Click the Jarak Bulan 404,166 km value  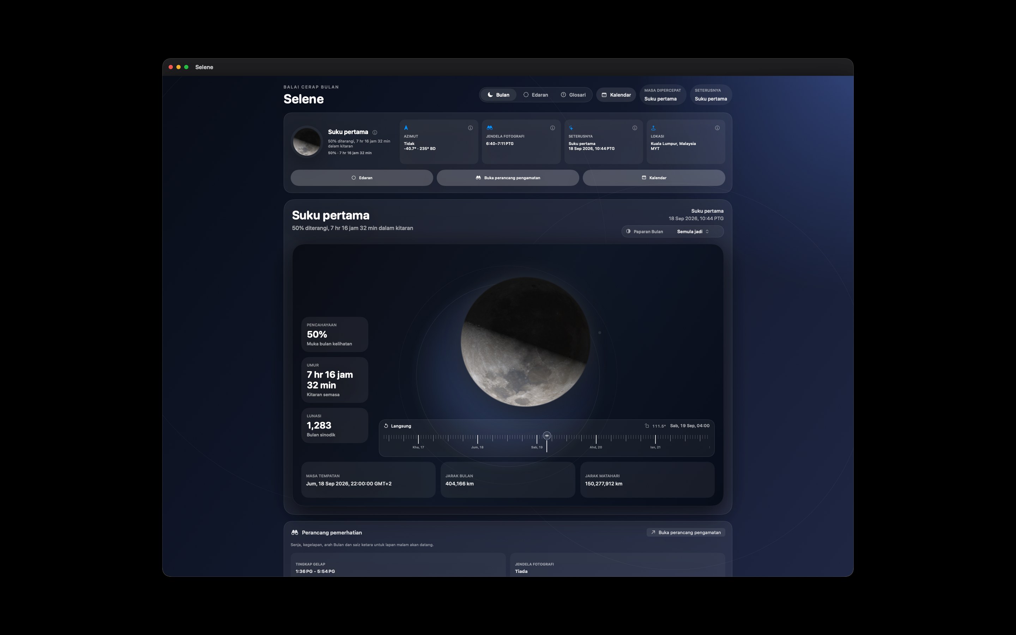(x=459, y=484)
